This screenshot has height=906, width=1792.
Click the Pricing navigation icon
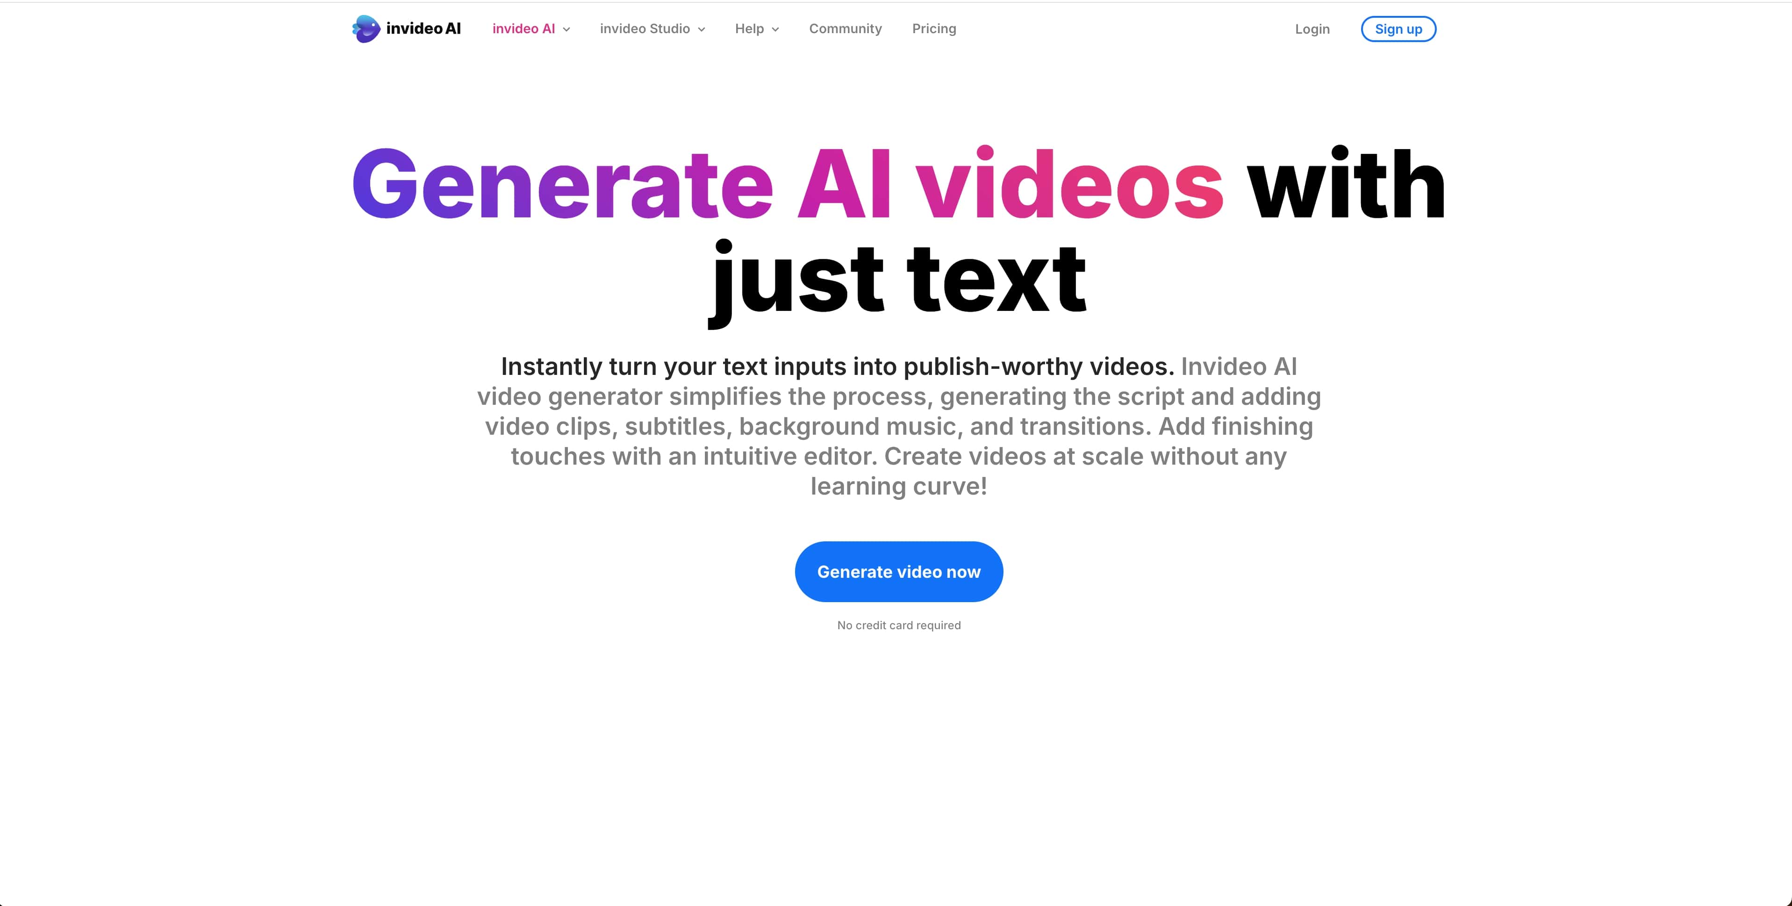point(933,28)
